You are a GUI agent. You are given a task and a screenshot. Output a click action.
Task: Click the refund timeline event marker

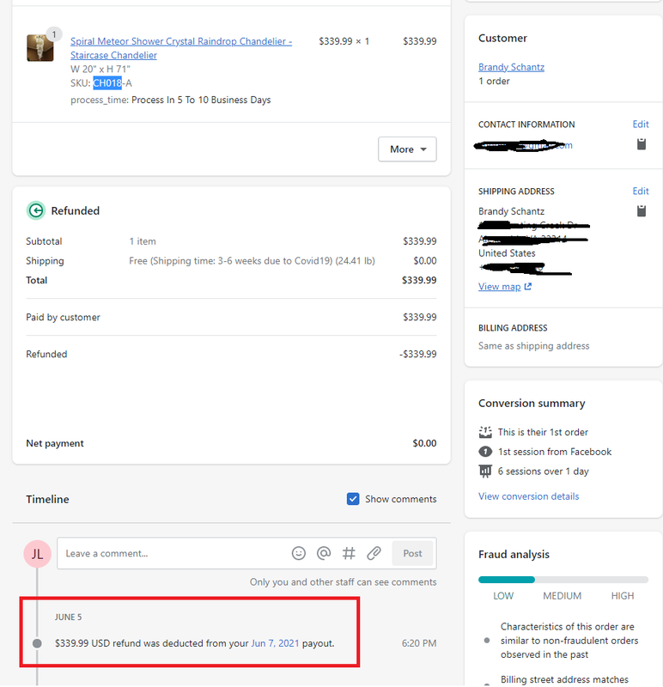pos(37,643)
